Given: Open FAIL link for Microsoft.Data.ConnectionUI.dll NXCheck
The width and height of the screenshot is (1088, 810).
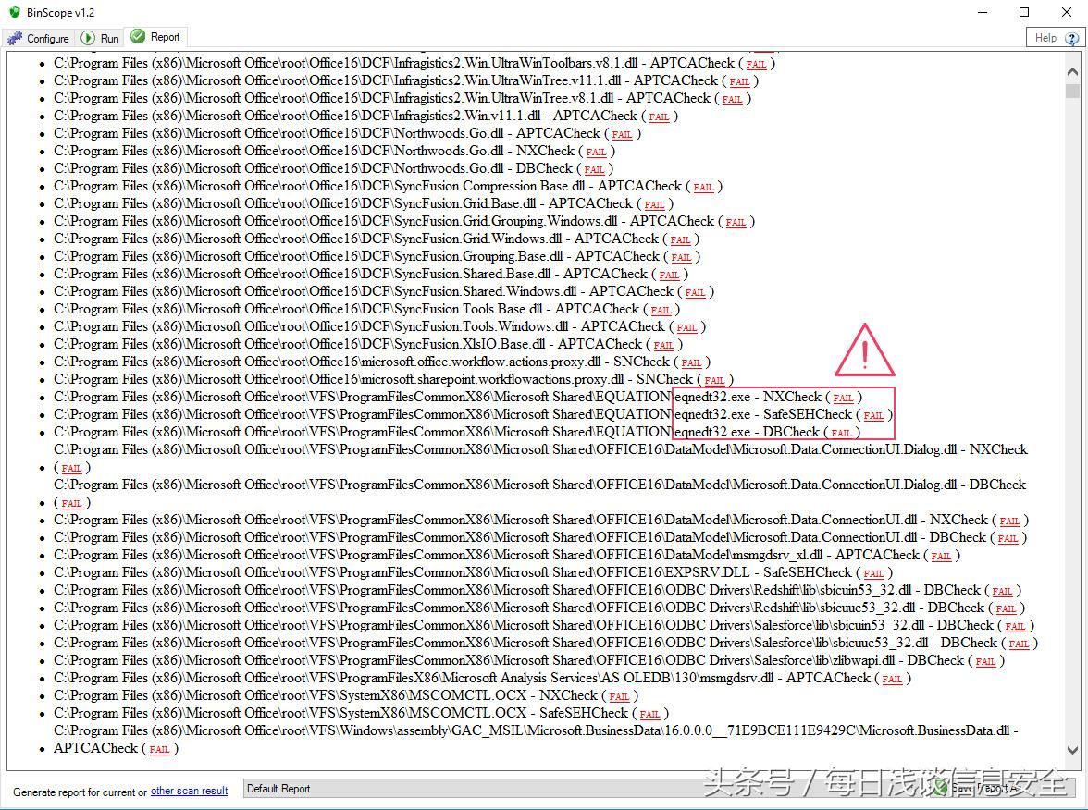Looking at the screenshot, I should [x=1009, y=521].
